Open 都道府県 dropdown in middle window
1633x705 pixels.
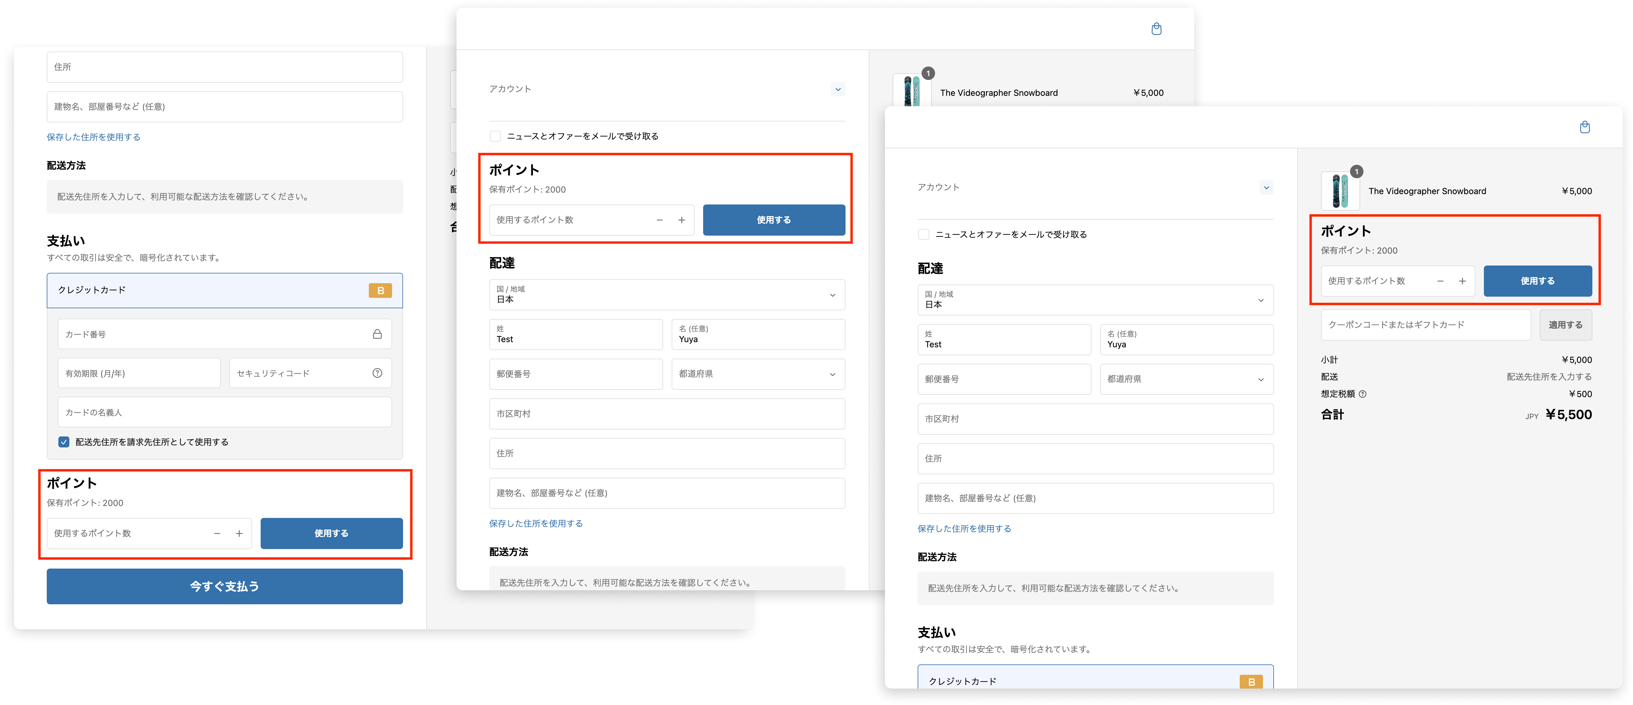(x=758, y=374)
